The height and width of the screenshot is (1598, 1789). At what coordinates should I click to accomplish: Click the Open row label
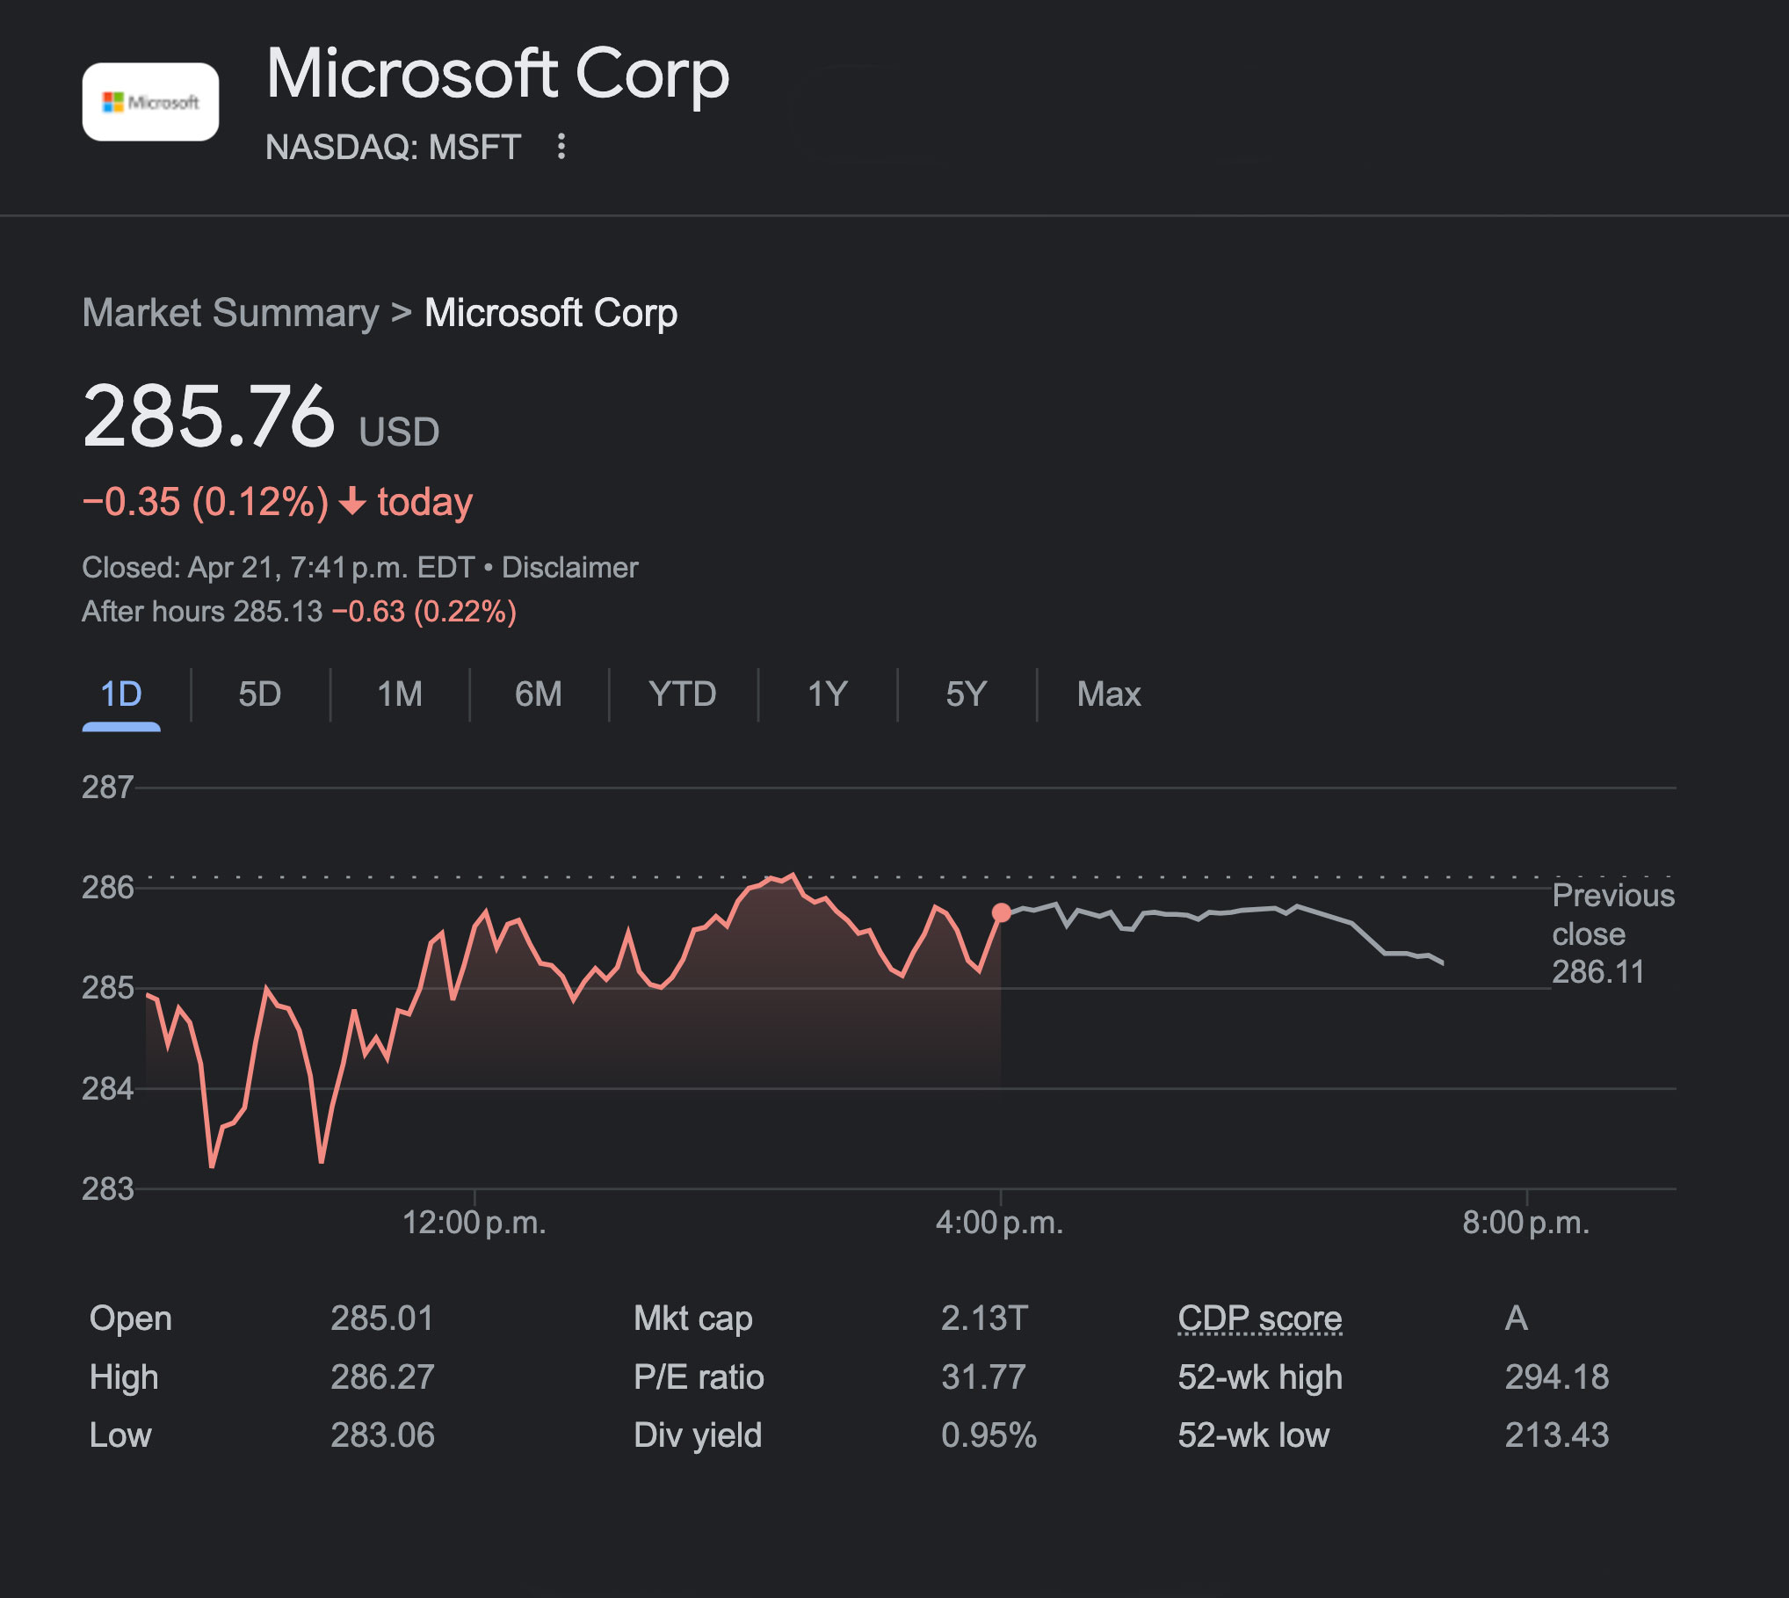131,1318
